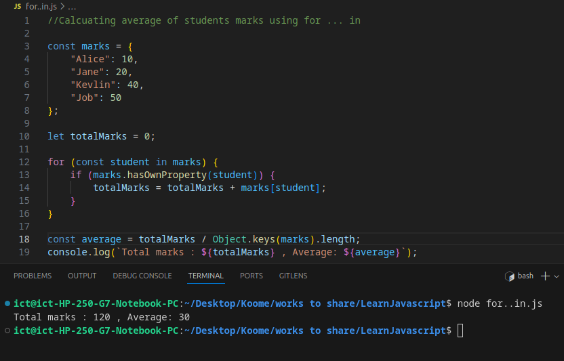The image size is (564, 361).
Task: Click the terminal cursor at prompt
Action: [460, 331]
